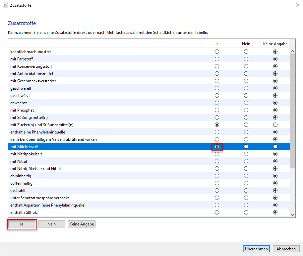Image resolution: width=303 pixels, height=256 pixels.
Task: Select Nein for 'mit Milcheiweiß'
Action: [x=246, y=147]
